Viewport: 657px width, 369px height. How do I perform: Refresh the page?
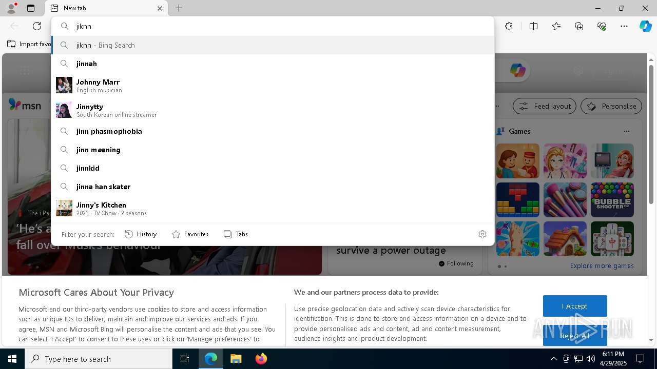[37, 26]
